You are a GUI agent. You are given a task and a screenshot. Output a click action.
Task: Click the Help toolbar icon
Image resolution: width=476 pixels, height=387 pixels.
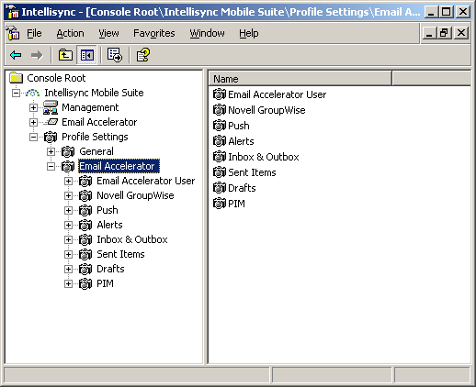tap(142, 55)
